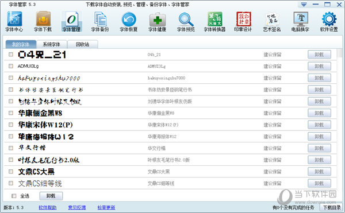Switch to the 我的字体 tab
Image resolution: width=345 pixels, height=213 pixels.
coord(21,44)
